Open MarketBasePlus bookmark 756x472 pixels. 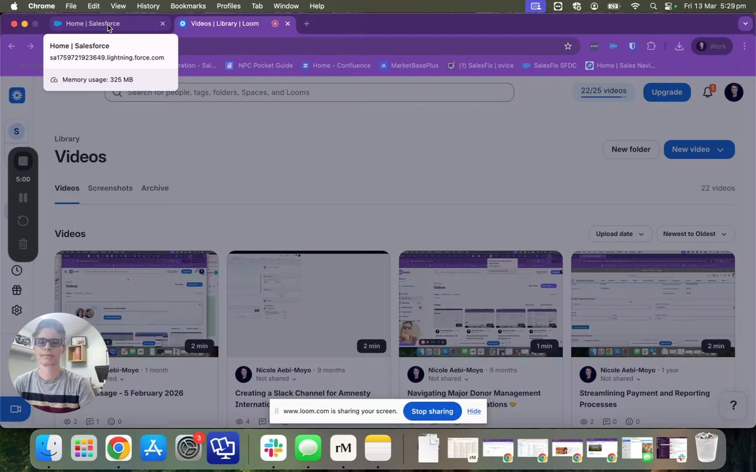409,66
